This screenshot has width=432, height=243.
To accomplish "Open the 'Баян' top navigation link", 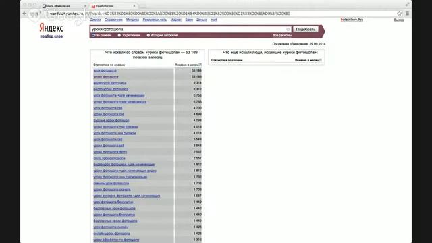I will point(189,20).
